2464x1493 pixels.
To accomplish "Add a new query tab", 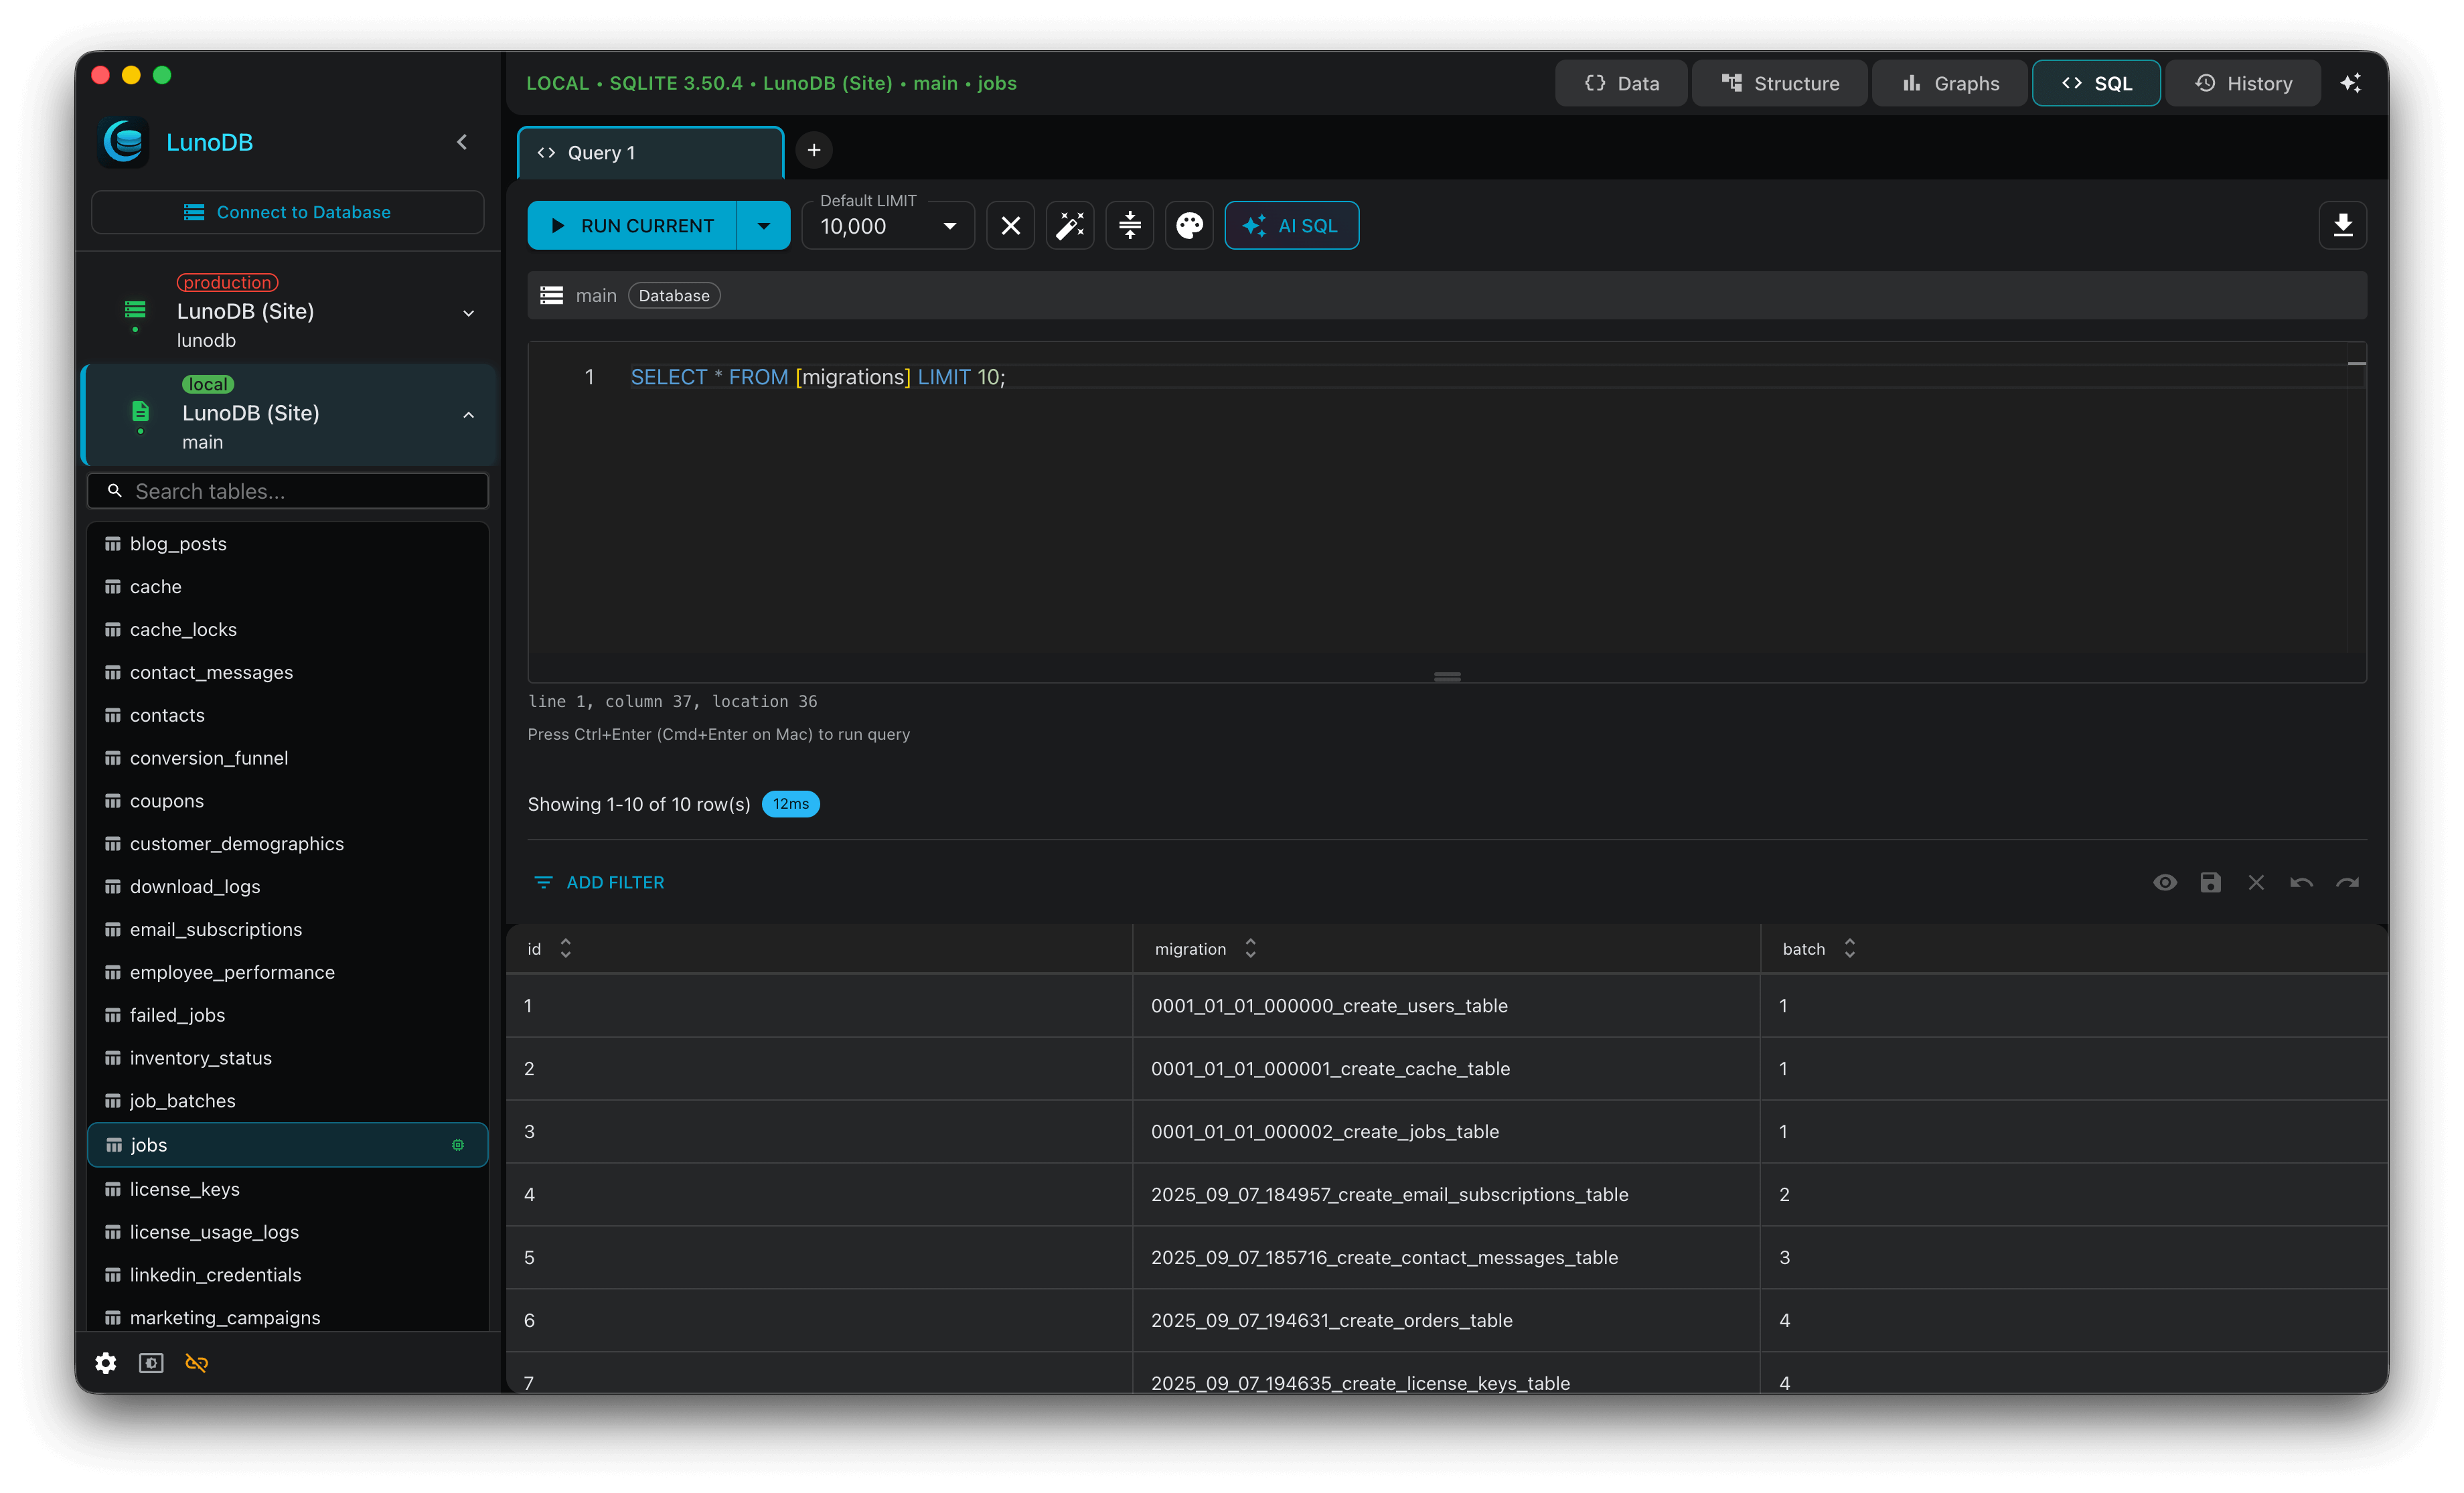I will [x=814, y=150].
